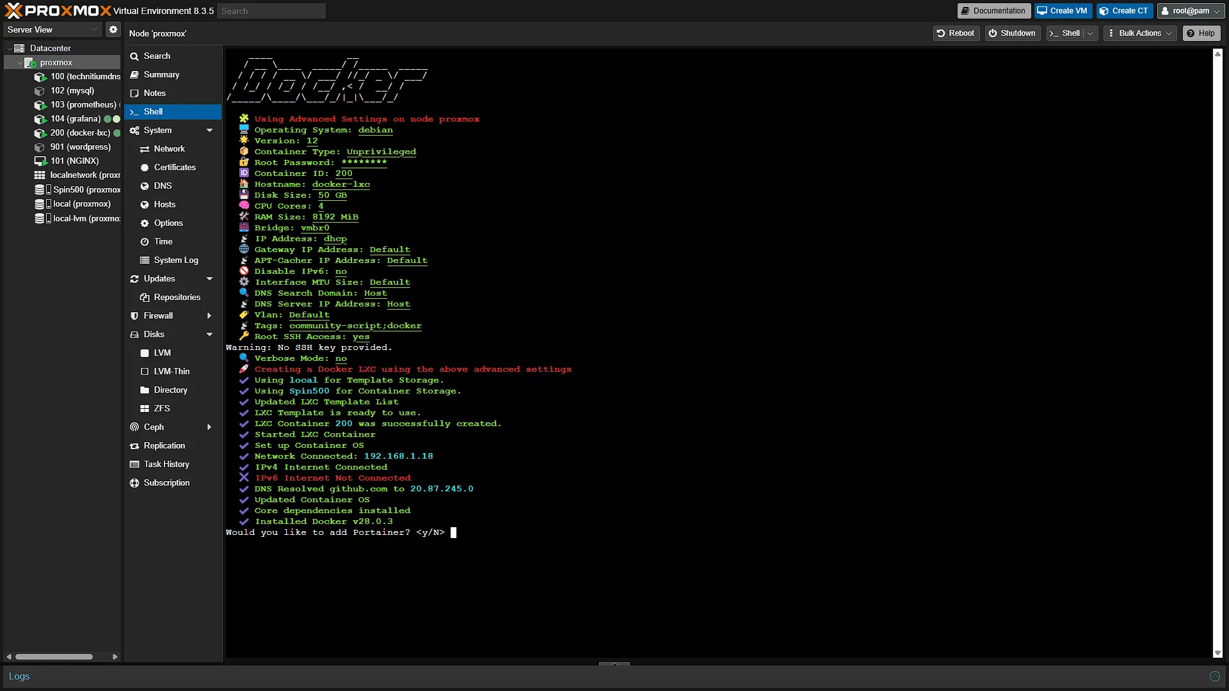Open the Spin500 storage entry
The width and height of the screenshot is (1229, 691).
(x=77, y=190)
